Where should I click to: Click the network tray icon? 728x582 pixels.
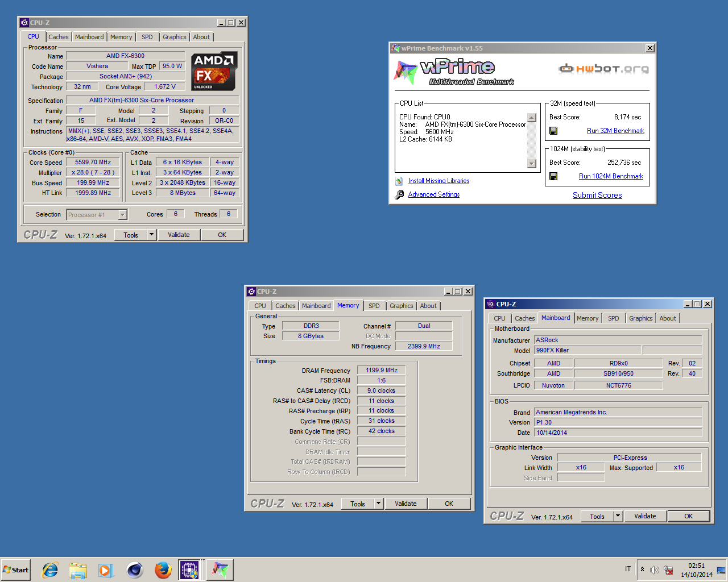[x=669, y=569]
